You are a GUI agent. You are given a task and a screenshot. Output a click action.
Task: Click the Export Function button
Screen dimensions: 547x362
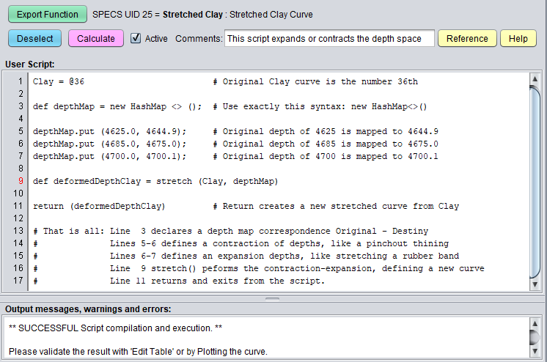click(x=48, y=14)
